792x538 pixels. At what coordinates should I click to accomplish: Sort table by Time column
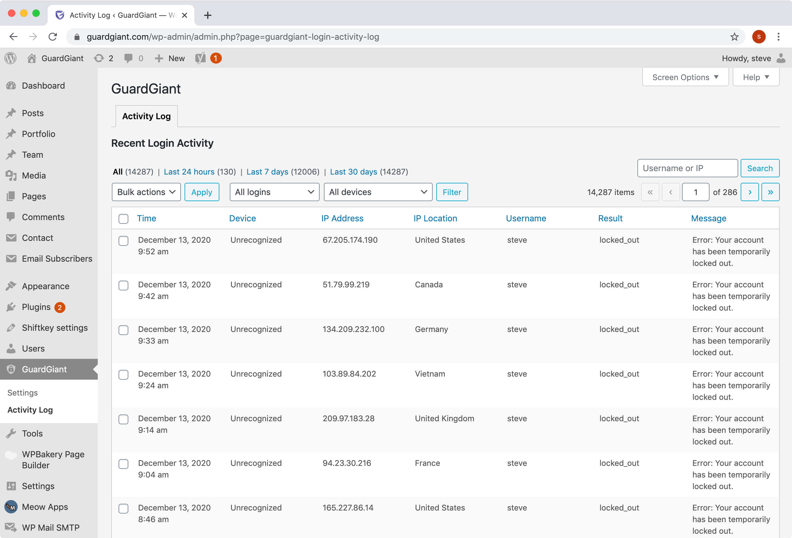click(x=147, y=219)
